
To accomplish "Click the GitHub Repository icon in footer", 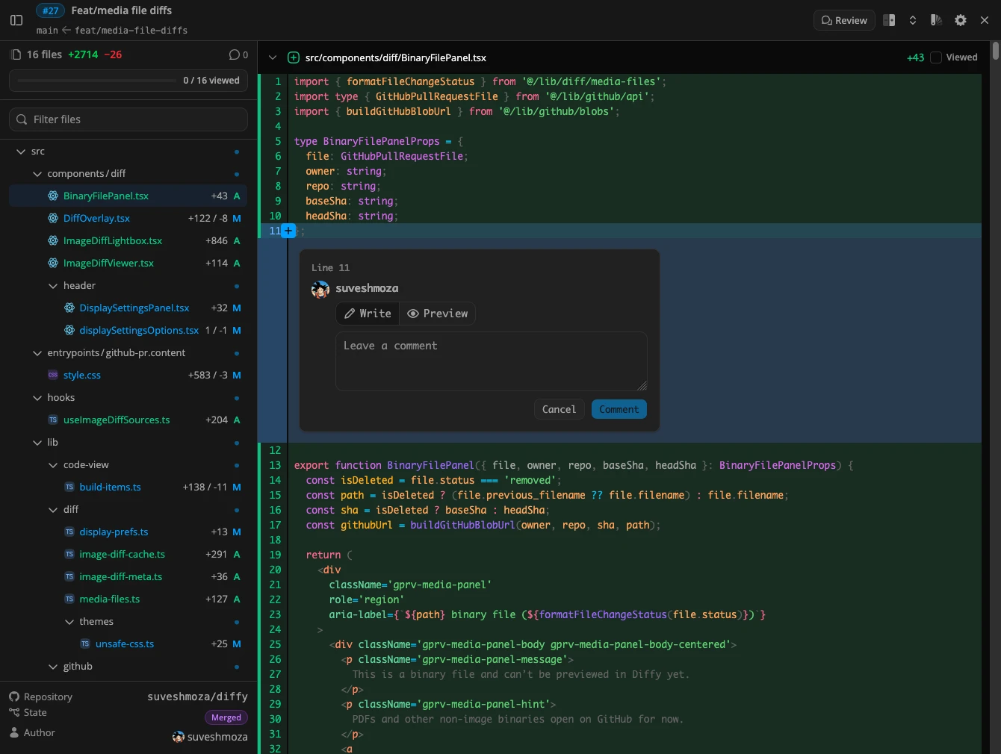I will pos(14,697).
